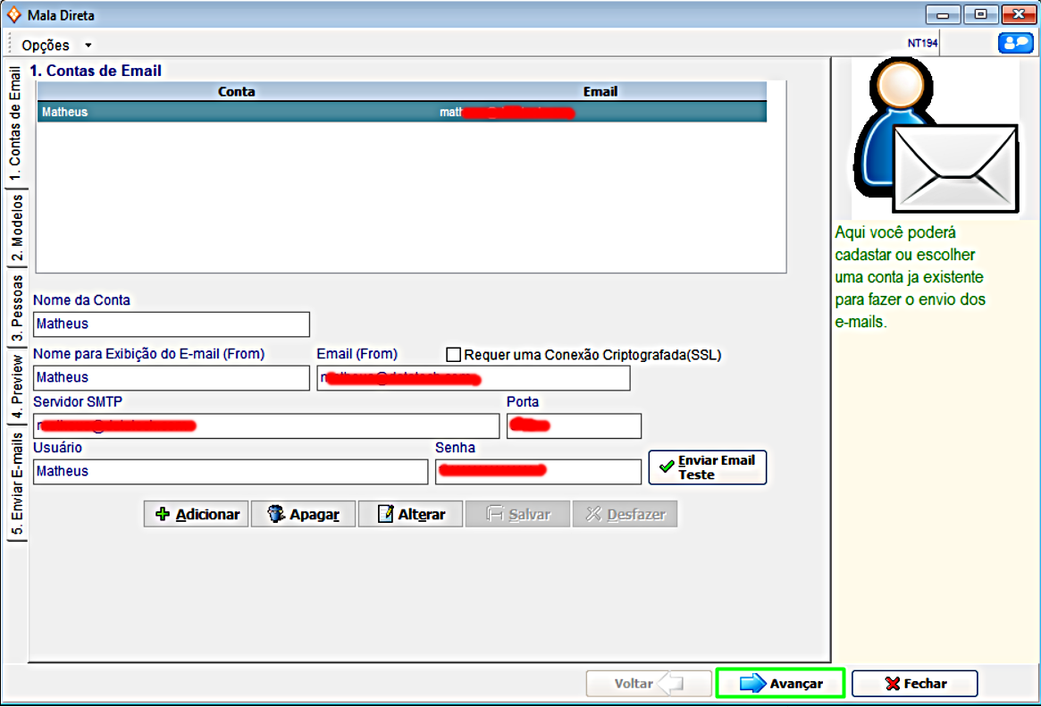Viewport: 1041px width, 707px height.
Task: Click the Nome da Conta field
Action: point(171,324)
